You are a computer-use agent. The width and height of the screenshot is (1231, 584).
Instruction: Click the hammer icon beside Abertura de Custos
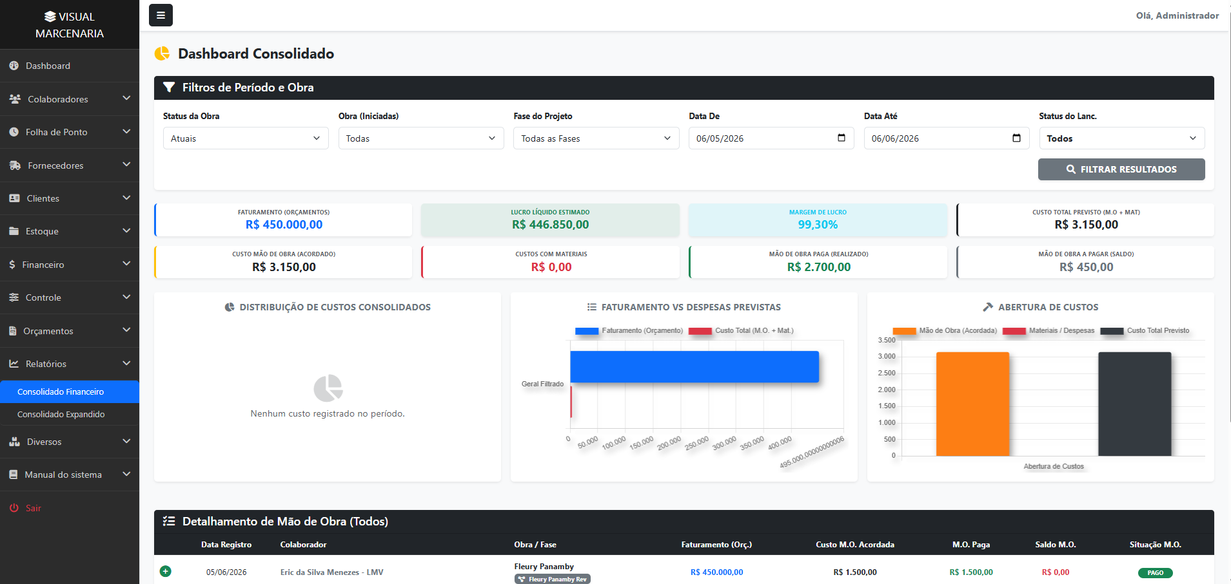(x=988, y=307)
